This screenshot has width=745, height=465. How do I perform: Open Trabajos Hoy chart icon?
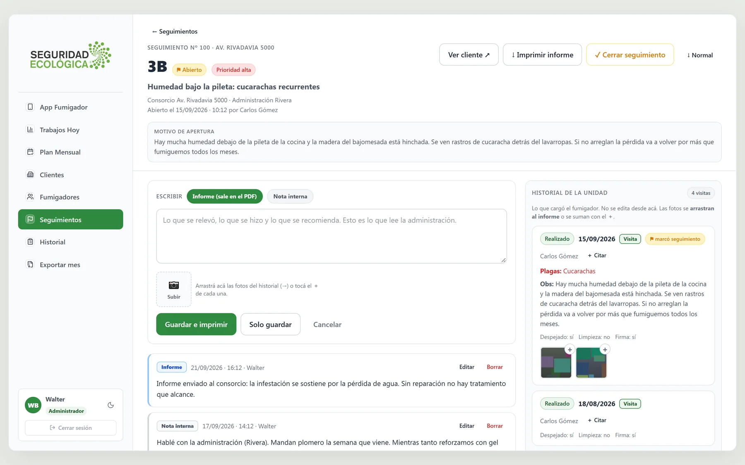(30, 129)
